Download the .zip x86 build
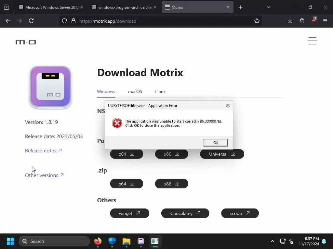This screenshot has height=249, width=333. coord(172,184)
